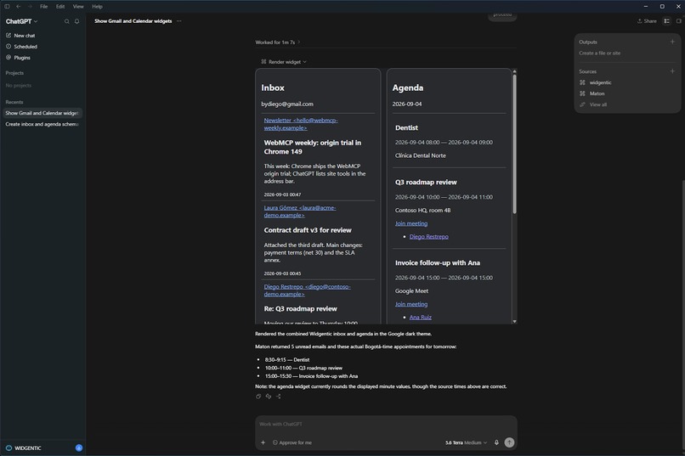Screen dimensions: 685x456
Task: Go forward with the right arrow icon
Action: coord(30,7)
